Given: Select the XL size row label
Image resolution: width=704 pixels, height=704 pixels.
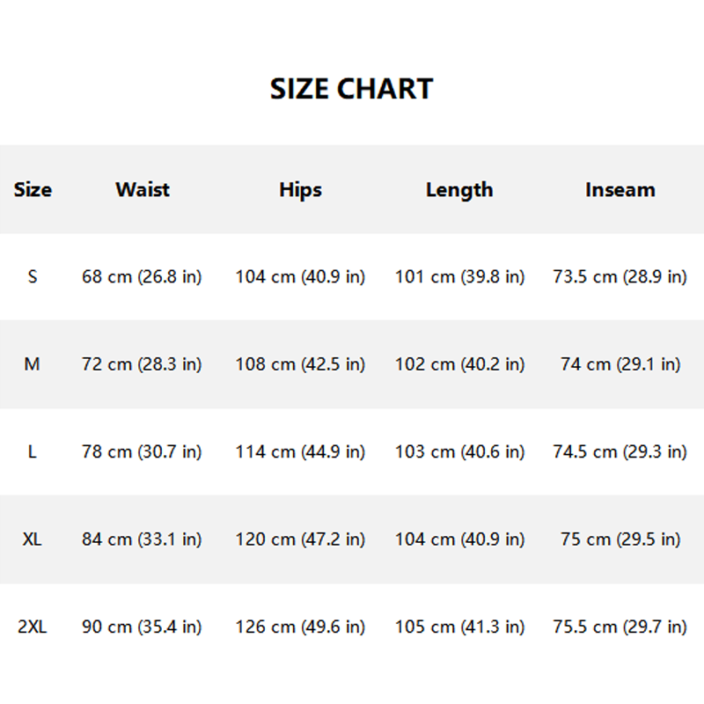Looking at the screenshot, I should click(33, 539).
